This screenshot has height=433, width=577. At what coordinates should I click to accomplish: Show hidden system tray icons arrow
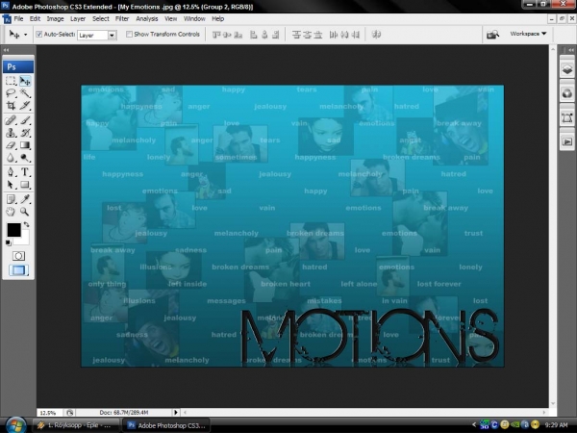(x=474, y=425)
